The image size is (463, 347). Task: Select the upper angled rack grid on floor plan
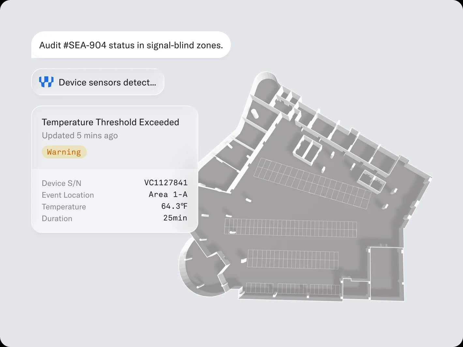tap(312, 183)
